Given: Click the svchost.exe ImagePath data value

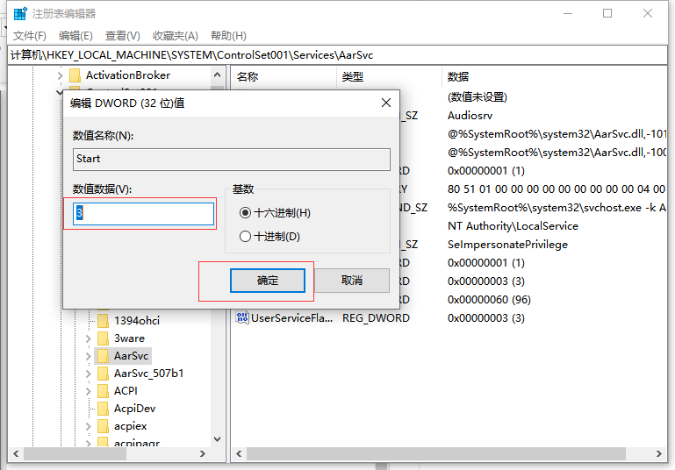Looking at the screenshot, I should tap(557, 208).
